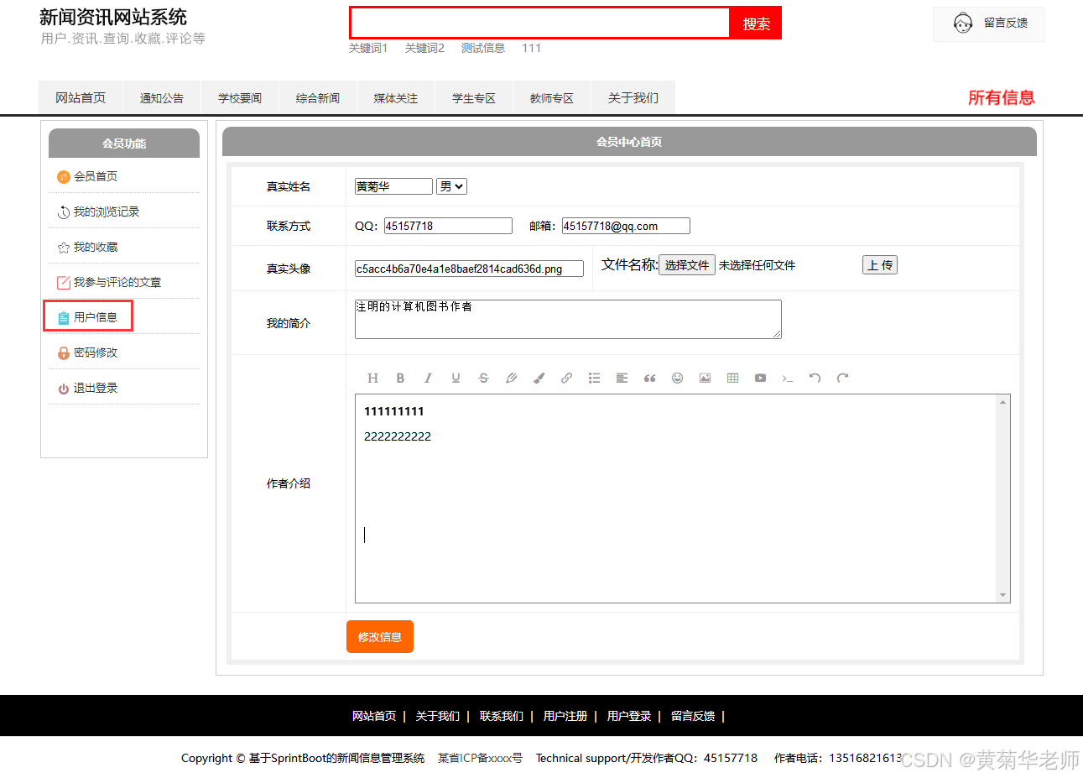The width and height of the screenshot is (1083, 778).
Task: Click the text alignment icon
Action: click(622, 378)
